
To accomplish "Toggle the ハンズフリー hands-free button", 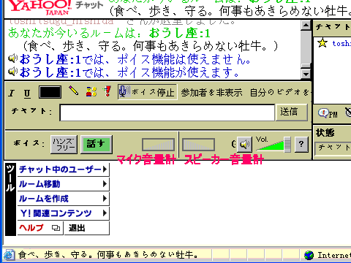I will click(64, 145).
